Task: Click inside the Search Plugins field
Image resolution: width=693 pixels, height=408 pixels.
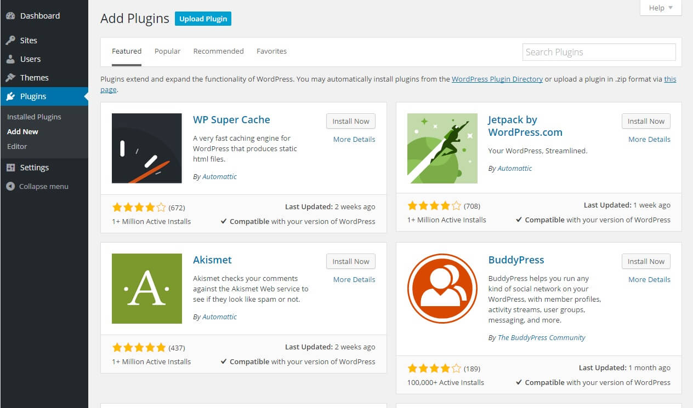Action: click(x=599, y=52)
